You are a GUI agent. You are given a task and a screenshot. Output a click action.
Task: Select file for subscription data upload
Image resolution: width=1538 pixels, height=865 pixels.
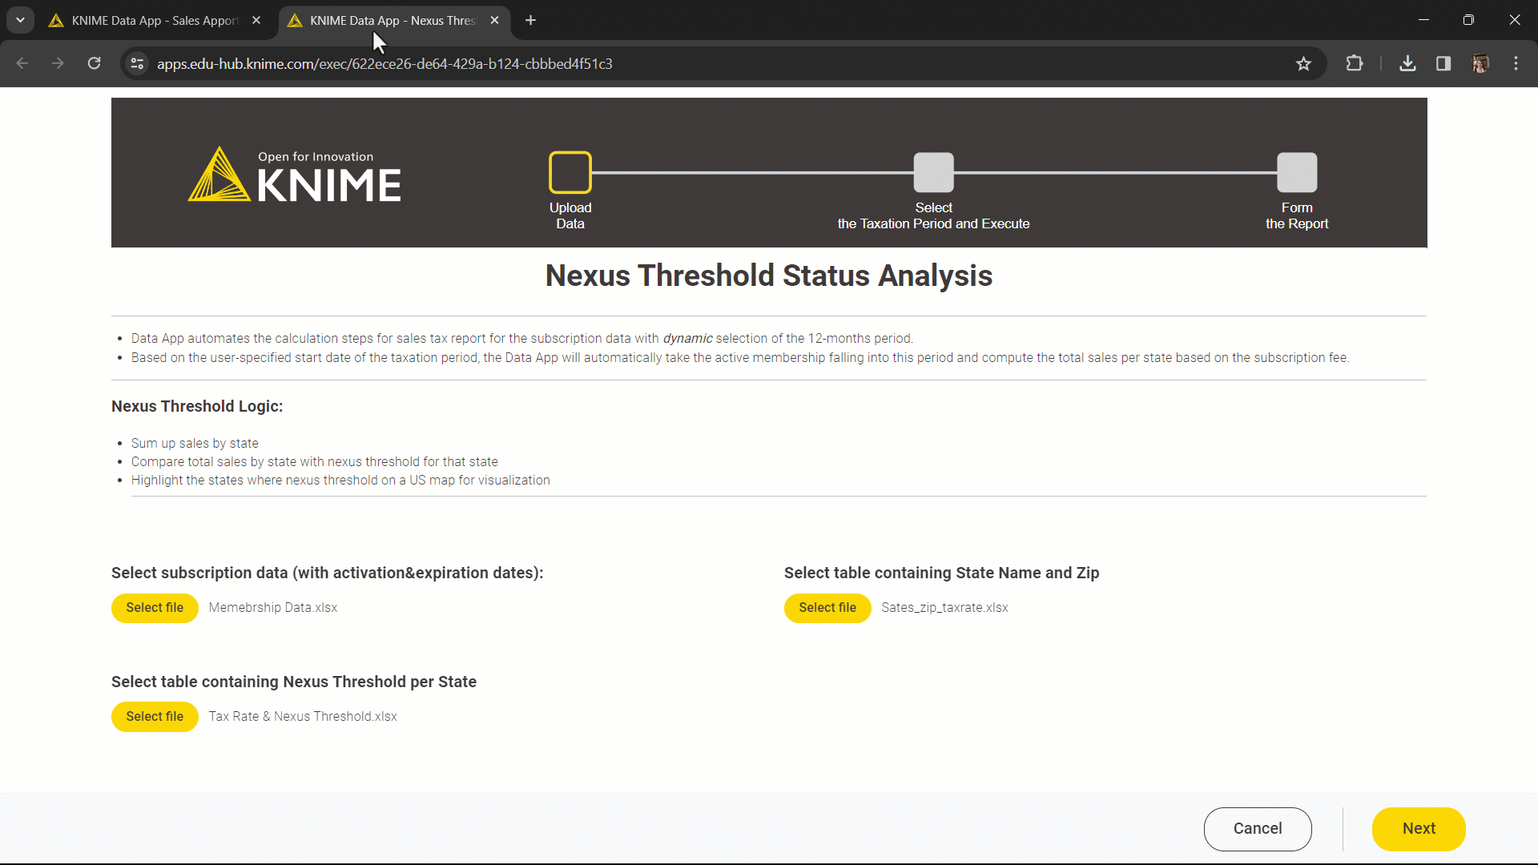(x=155, y=606)
